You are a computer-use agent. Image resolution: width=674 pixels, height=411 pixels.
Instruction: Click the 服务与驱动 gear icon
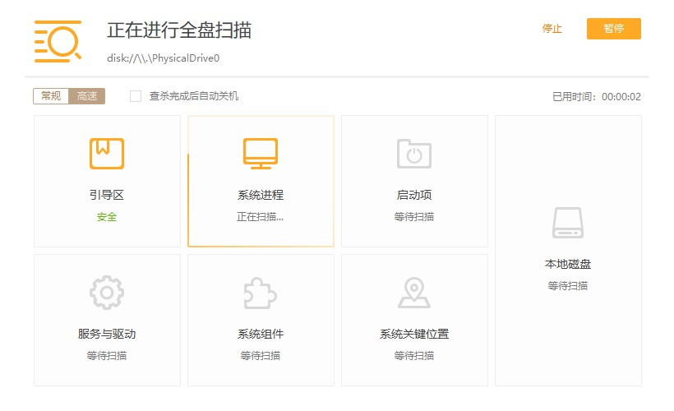tap(107, 293)
